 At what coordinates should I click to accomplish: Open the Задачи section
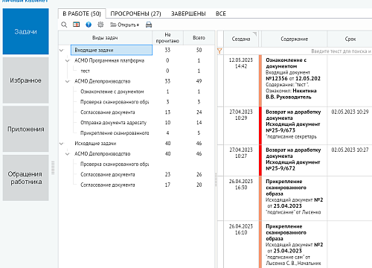click(25, 31)
